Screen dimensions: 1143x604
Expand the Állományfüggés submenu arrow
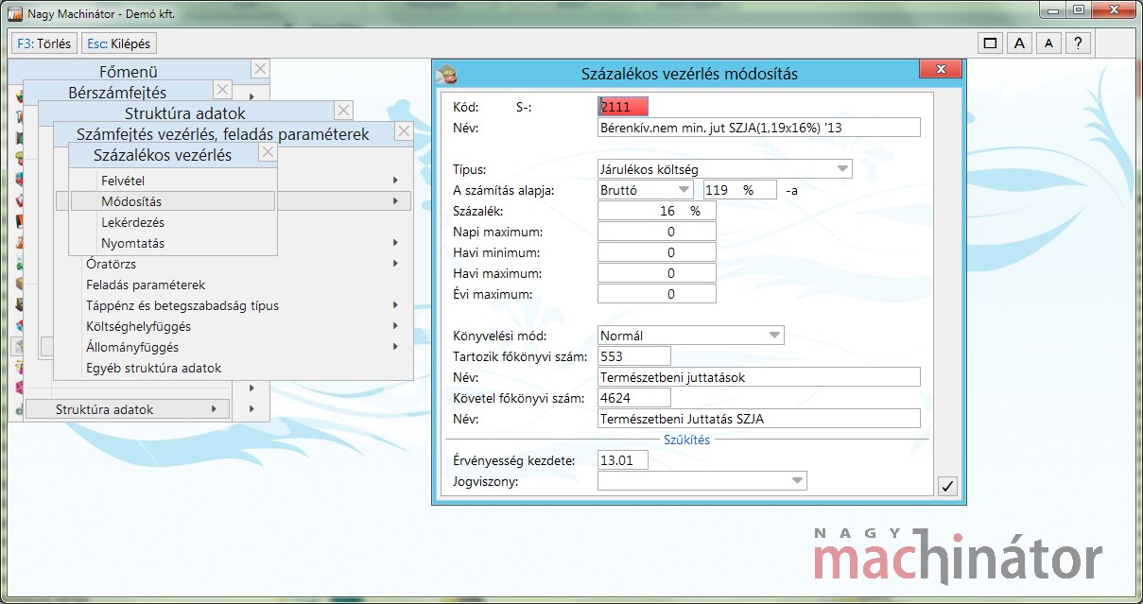pos(395,347)
